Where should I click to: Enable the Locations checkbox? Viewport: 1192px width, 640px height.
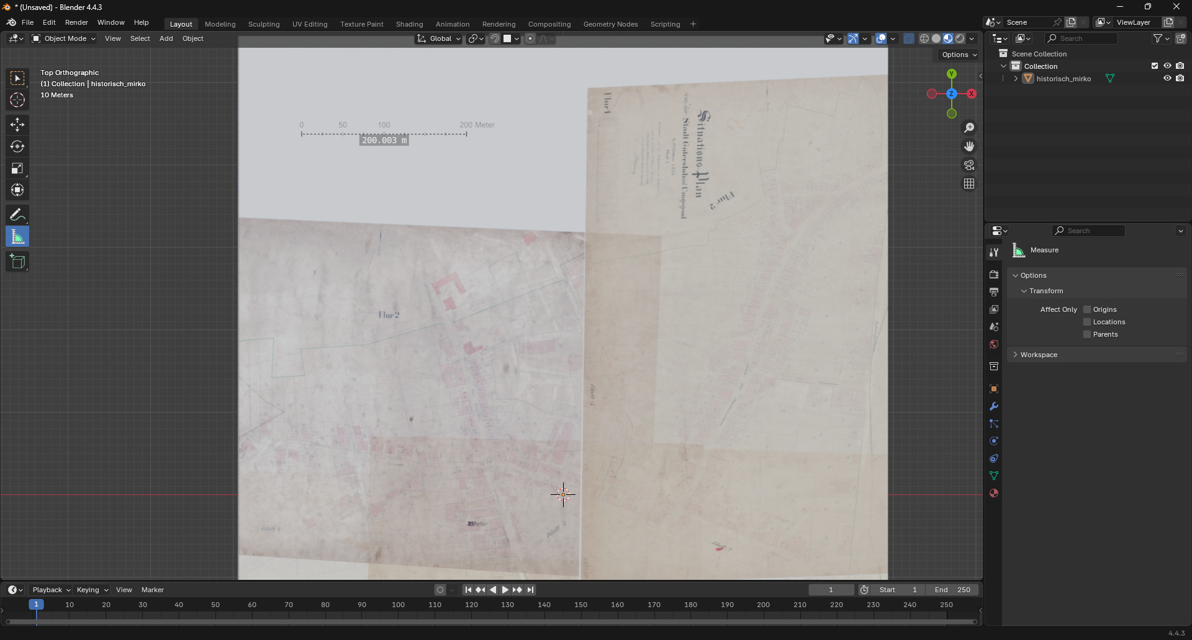tap(1087, 322)
